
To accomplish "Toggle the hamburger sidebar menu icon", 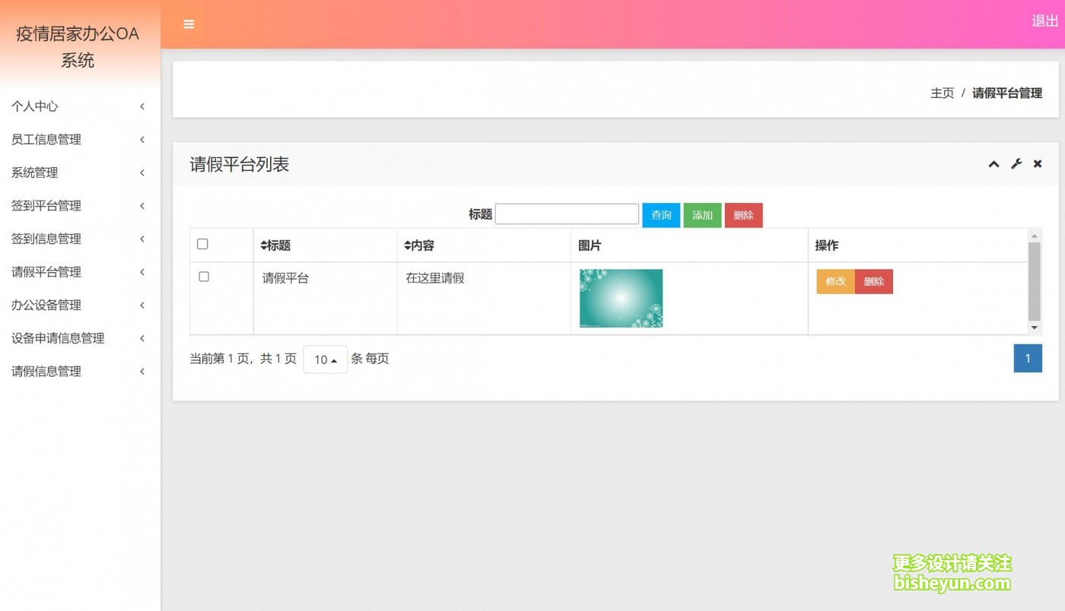I will [x=189, y=24].
